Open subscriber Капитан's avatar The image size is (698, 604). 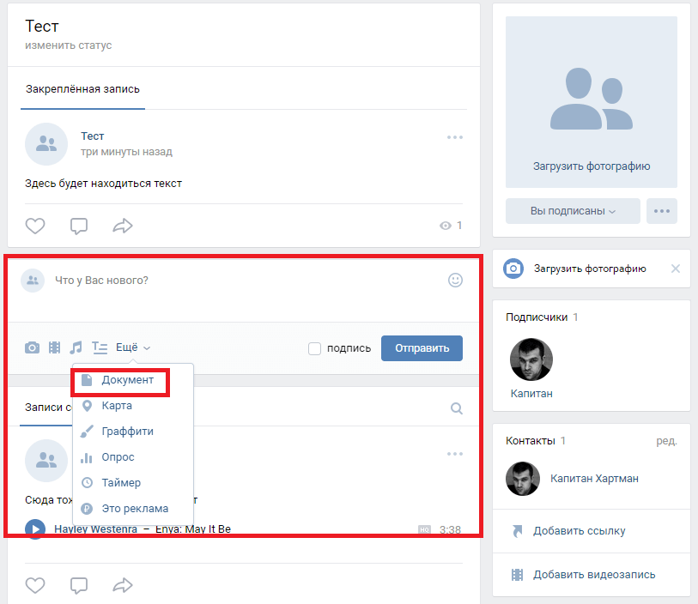[531, 359]
